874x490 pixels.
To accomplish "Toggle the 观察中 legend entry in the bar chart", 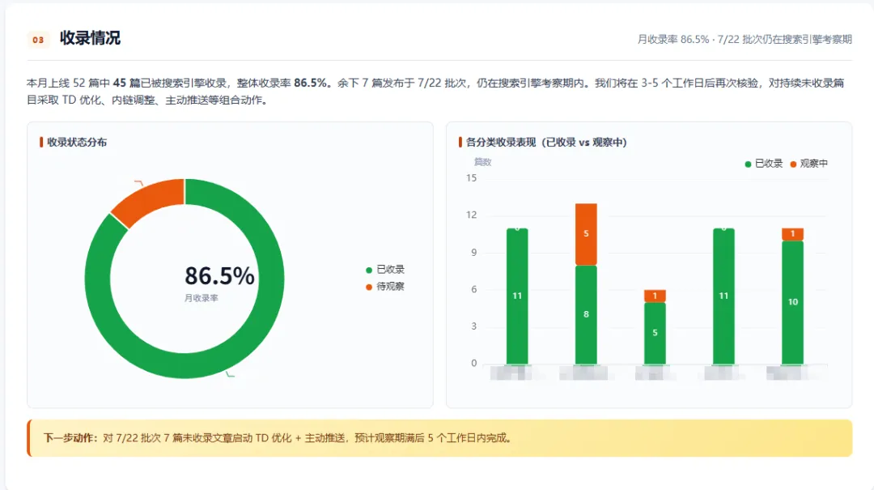I will (x=808, y=164).
